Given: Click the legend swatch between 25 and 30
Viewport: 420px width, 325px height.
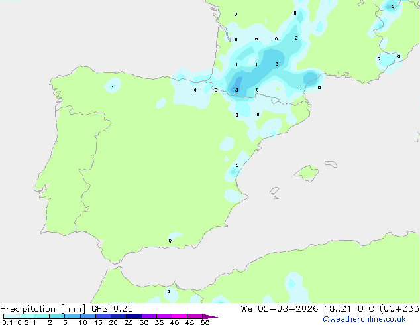Looking at the screenshot, I should pyautogui.click(x=134, y=316).
